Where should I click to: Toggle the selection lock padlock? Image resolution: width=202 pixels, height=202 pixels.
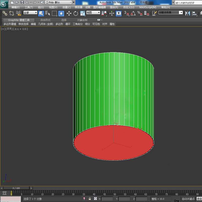[x=90, y=199]
